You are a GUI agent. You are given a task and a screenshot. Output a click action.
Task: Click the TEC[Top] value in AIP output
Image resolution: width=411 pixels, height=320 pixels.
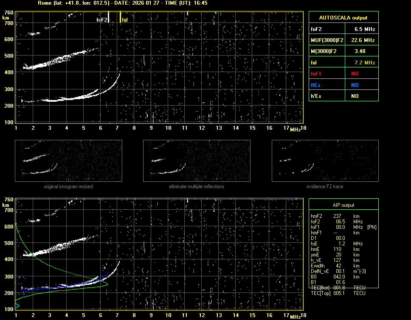[340, 293]
